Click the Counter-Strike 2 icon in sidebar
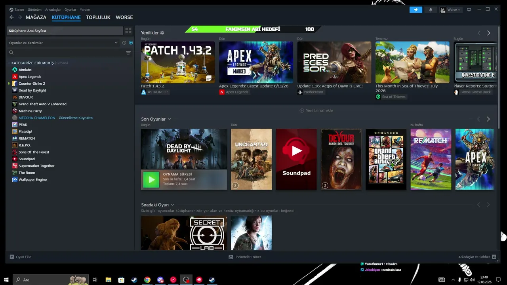Image resolution: width=507 pixels, height=285 pixels. pyautogui.click(x=15, y=84)
